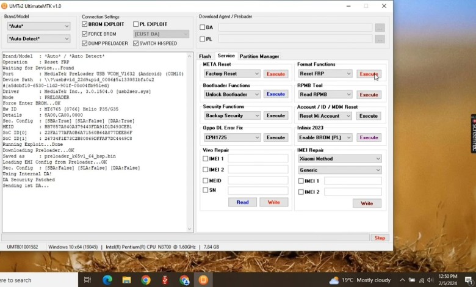
Task: Click the Vivo Repair Write button
Action: point(274,202)
